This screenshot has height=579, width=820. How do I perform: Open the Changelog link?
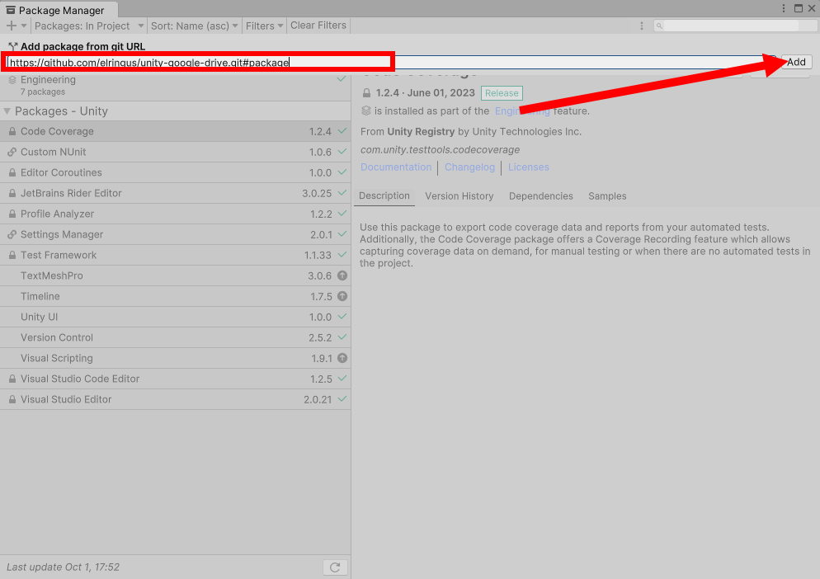(x=469, y=167)
